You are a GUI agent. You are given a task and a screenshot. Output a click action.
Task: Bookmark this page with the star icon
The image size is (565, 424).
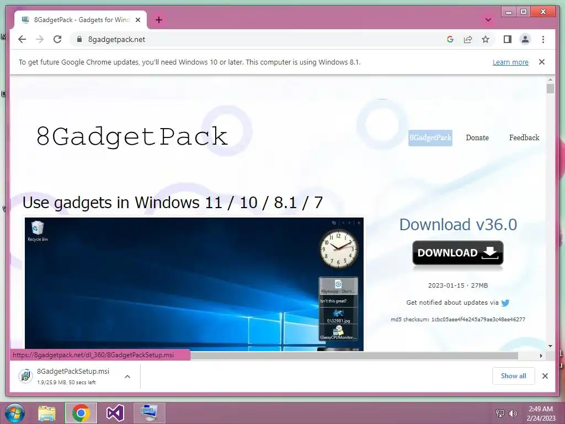point(486,39)
